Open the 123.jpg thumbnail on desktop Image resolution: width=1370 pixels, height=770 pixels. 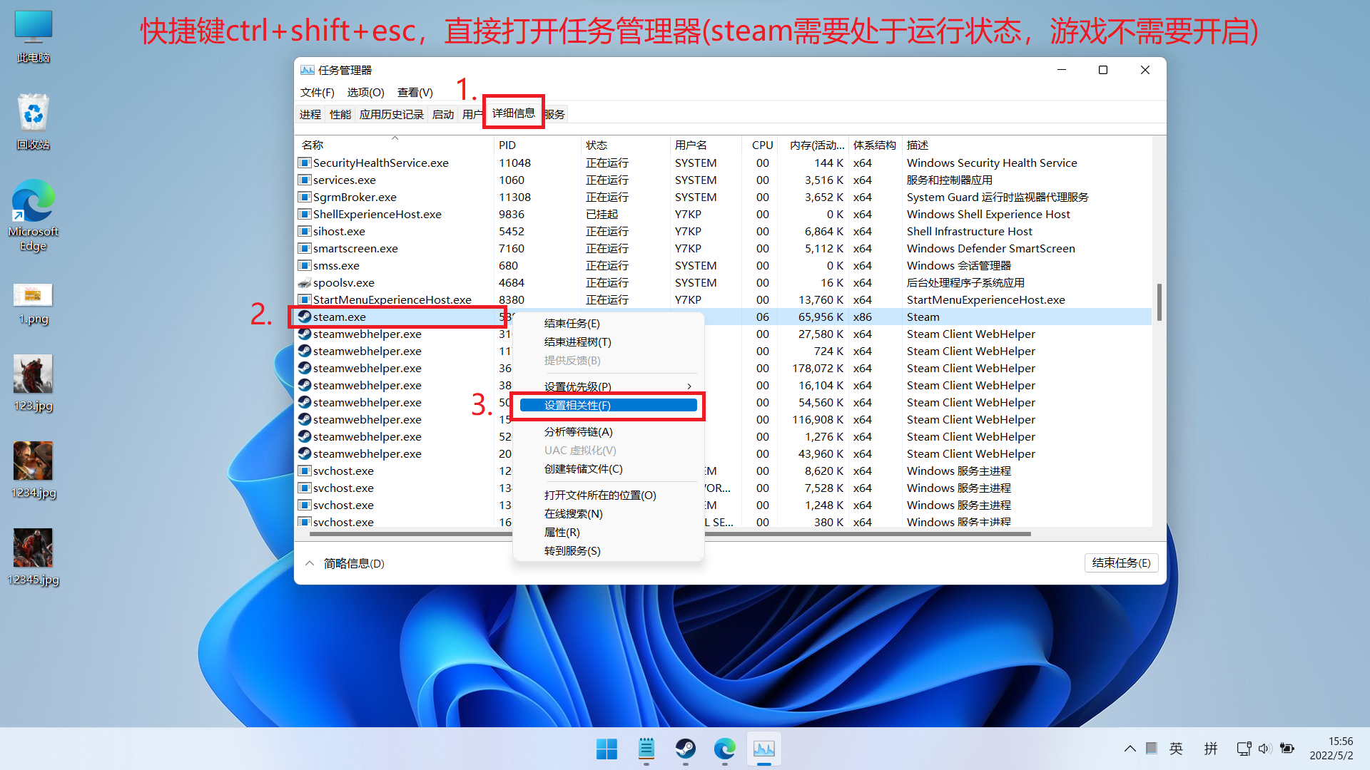click(34, 374)
